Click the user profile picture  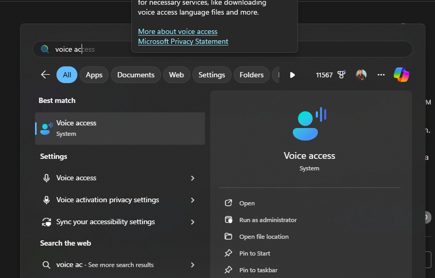(x=361, y=75)
